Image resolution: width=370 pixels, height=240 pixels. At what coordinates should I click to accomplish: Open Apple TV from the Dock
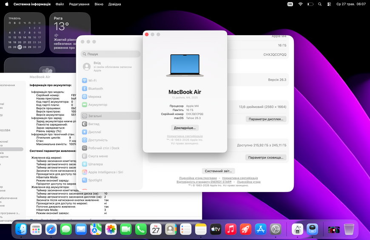216,229
